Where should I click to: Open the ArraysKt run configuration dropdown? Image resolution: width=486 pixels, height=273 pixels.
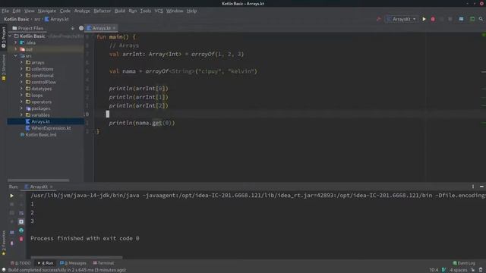pyautogui.click(x=402, y=19)
